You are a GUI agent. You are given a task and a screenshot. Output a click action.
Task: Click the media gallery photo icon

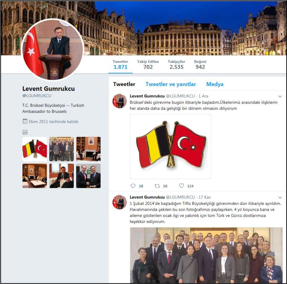click(25, 132)
